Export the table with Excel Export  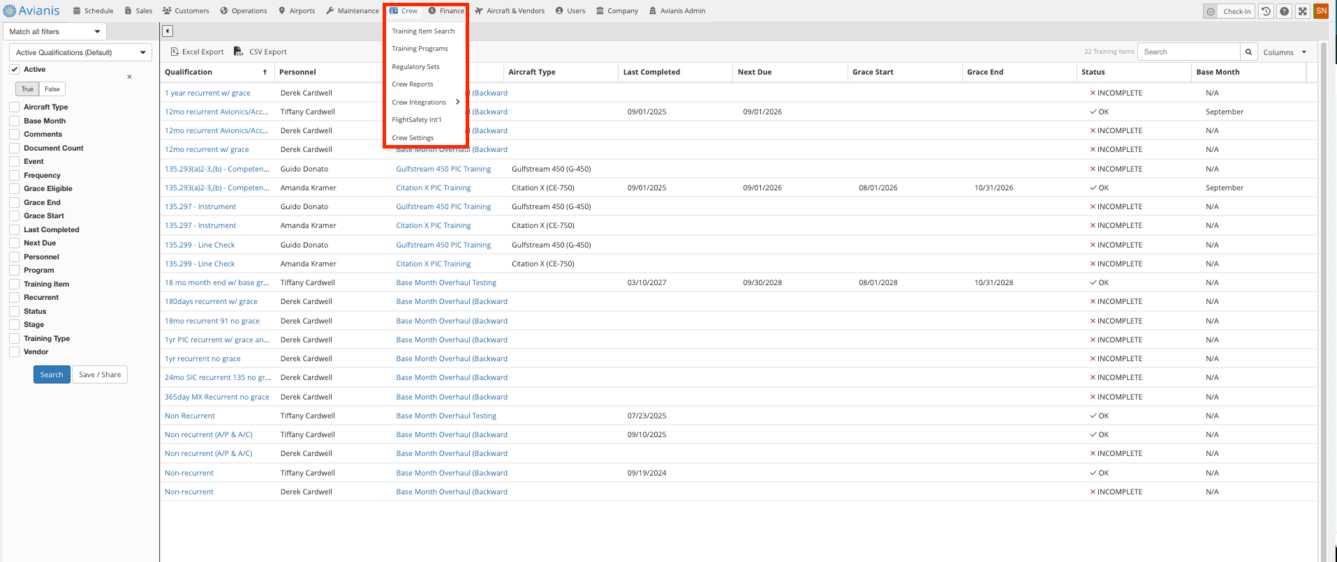coord(198,52)
